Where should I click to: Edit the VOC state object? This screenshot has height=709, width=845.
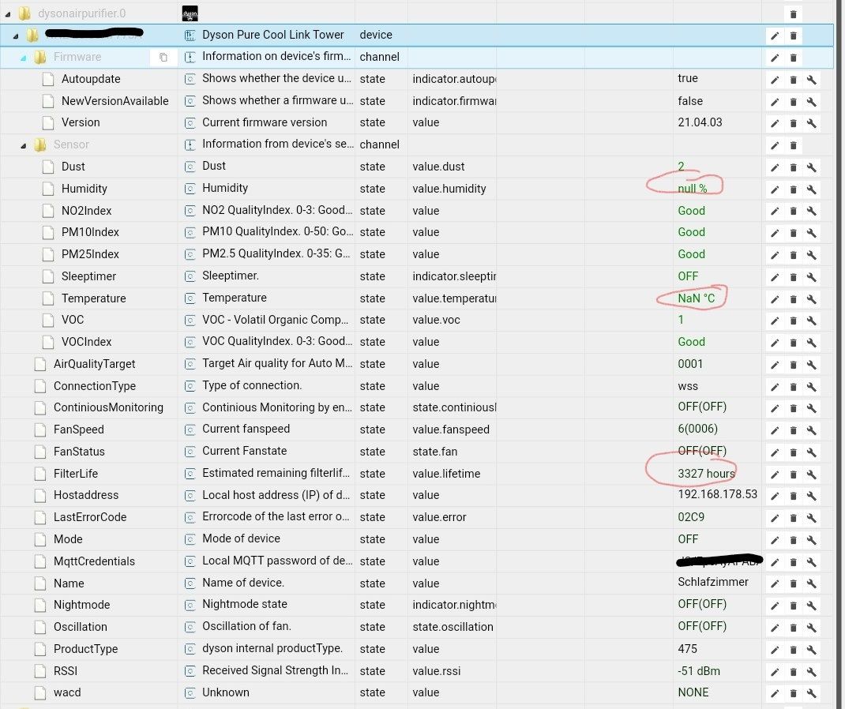[775, 321]
